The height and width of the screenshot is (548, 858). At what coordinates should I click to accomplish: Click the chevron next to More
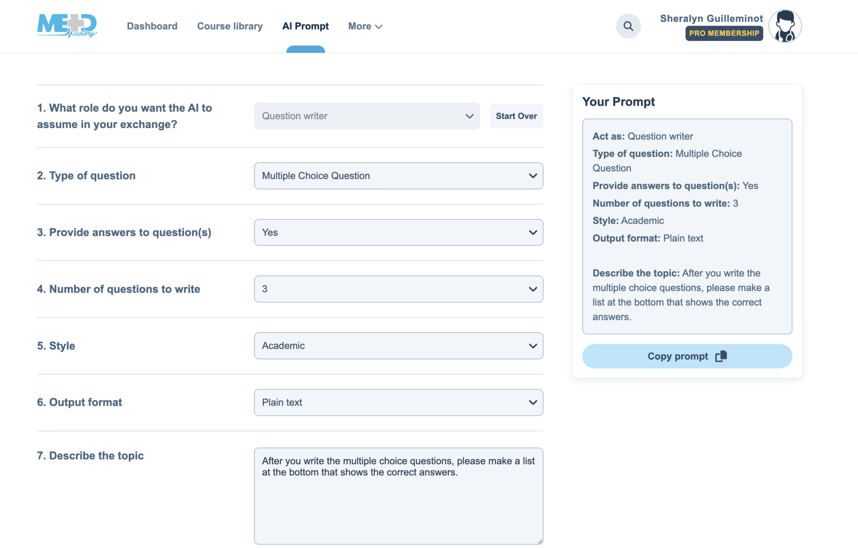point(379,26)
